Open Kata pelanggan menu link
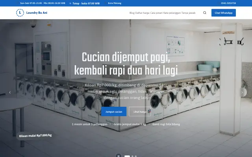The height and width of the screenshot is (157, 252). (172, 13)
